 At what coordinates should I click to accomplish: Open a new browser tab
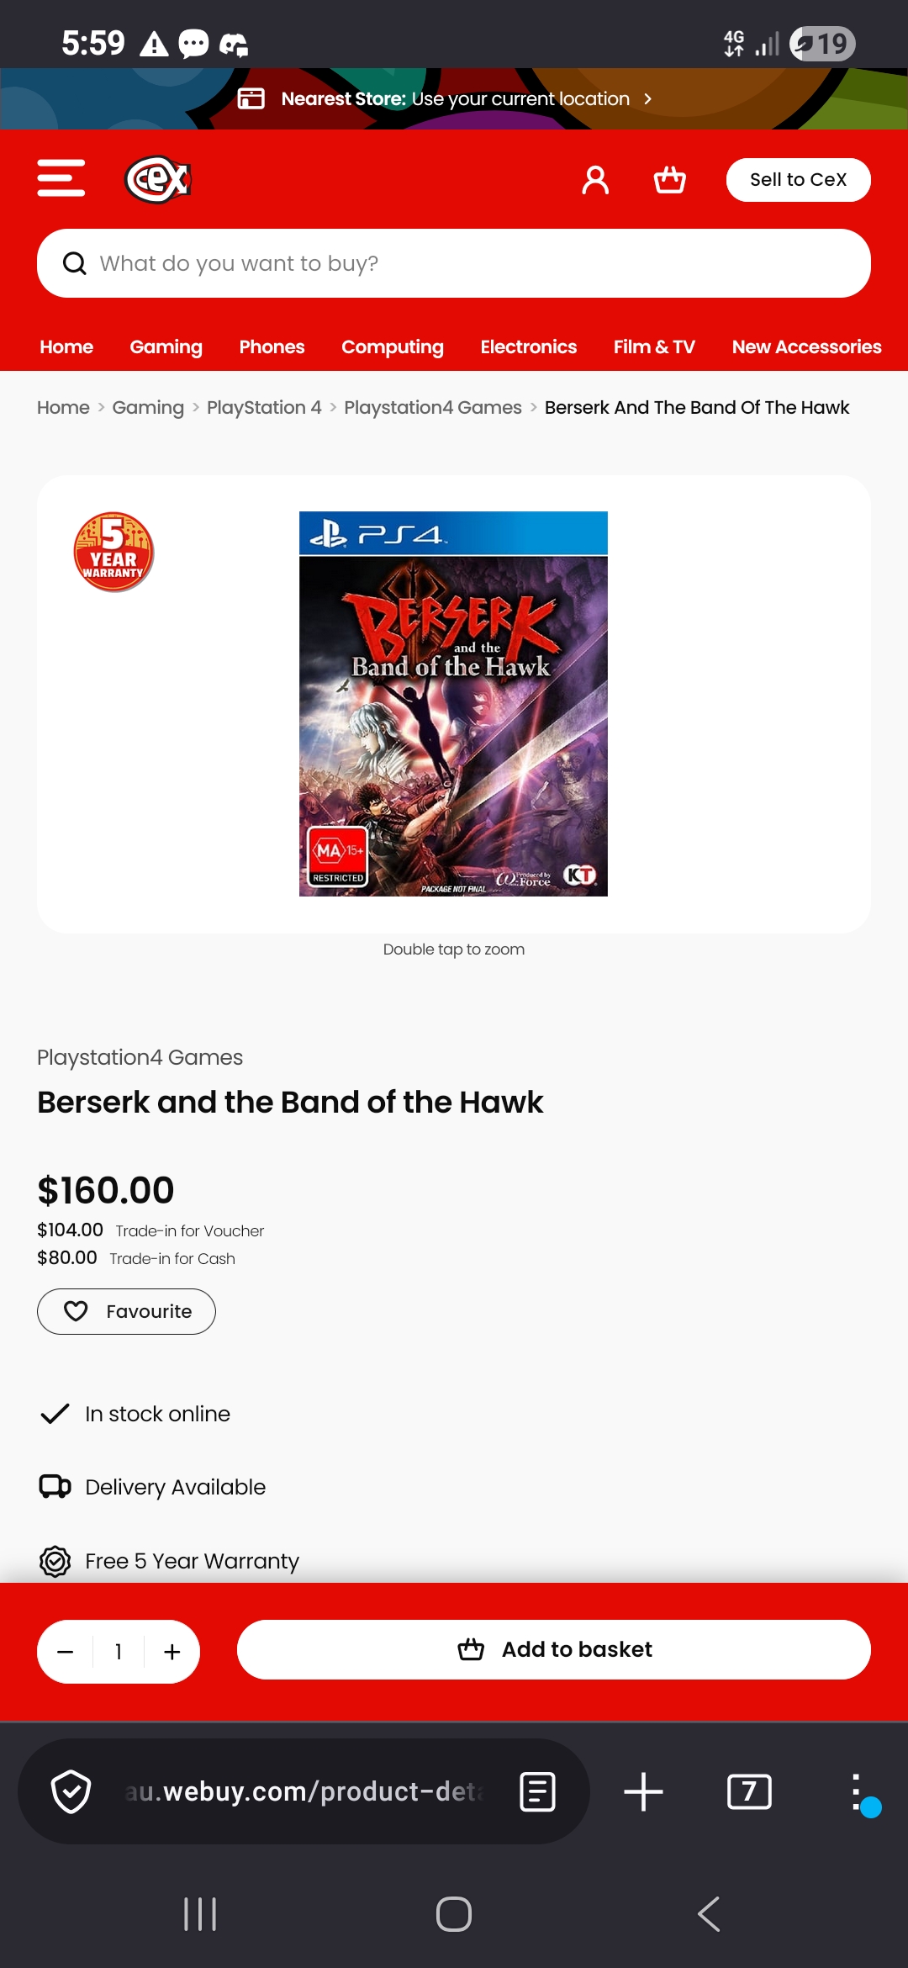[x=644, y=1791]
